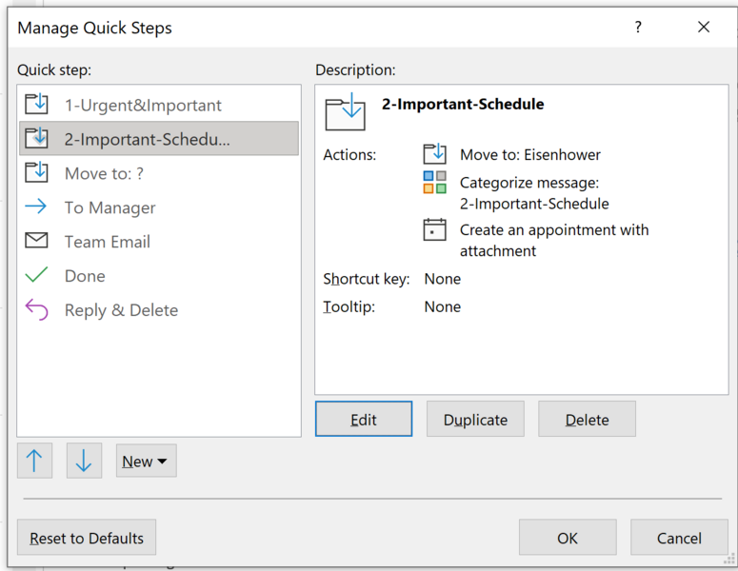The image size is (738, 571).
Task: Select the 2-Important-Schedule quick step
Action: tap(148, 139)
